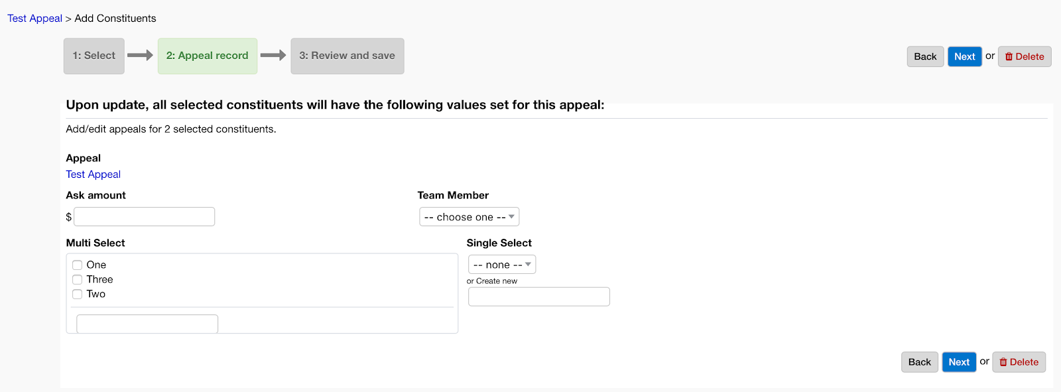
Task: Click the top Delete button with trash icon
Action: click(1024, 56)
